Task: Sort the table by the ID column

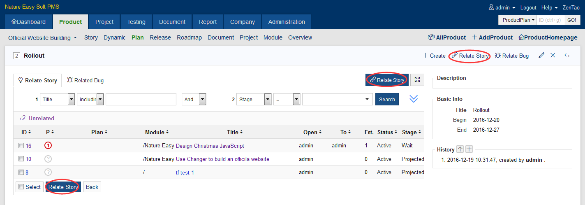Action: (x=25, y=132)
